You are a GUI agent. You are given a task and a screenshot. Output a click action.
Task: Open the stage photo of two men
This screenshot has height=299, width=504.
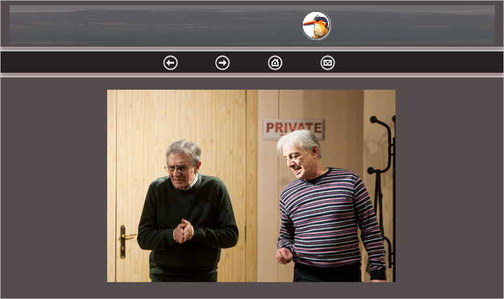(251, 186)
